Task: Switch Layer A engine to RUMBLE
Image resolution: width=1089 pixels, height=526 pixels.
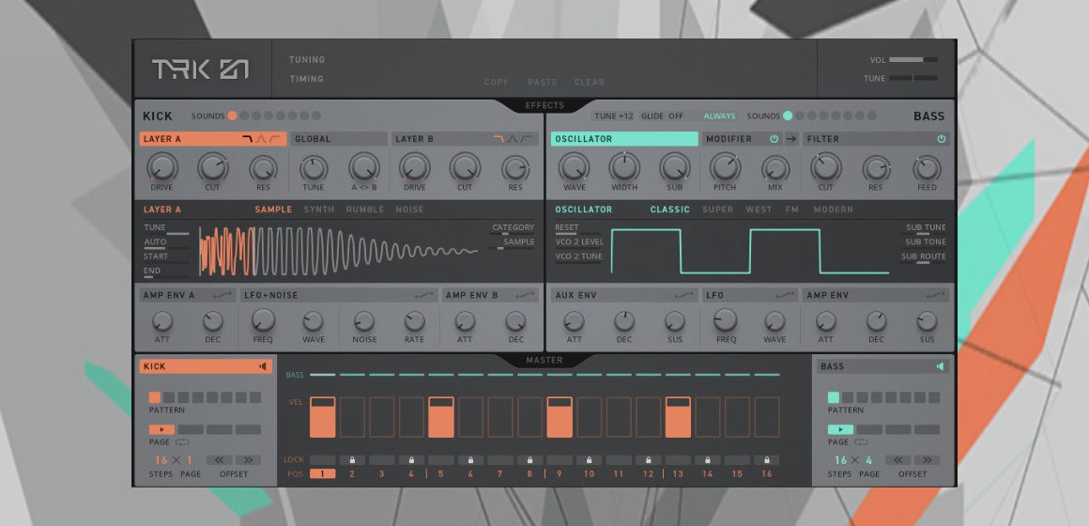Action: point(365,209)
